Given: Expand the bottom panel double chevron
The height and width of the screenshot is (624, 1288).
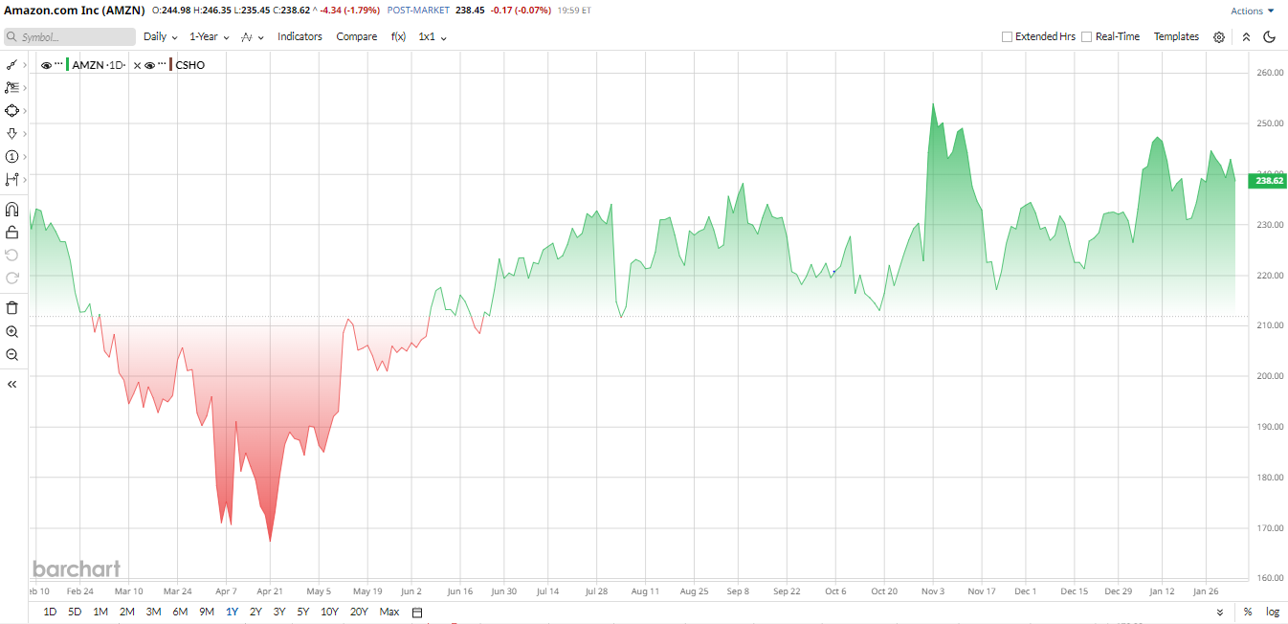Looking at the screenshot, I should pos(1219,613).
